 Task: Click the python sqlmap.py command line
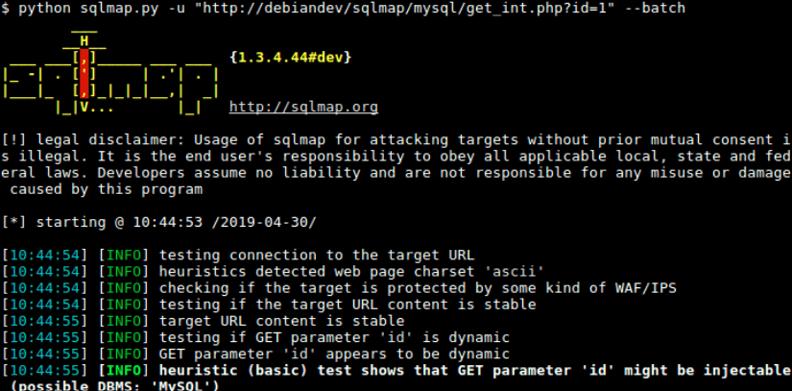[344, 8]
